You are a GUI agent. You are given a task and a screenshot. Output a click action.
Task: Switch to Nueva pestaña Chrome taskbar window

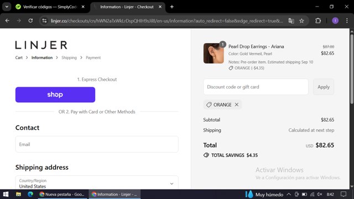pyautogui.click(x=62, y=194)
